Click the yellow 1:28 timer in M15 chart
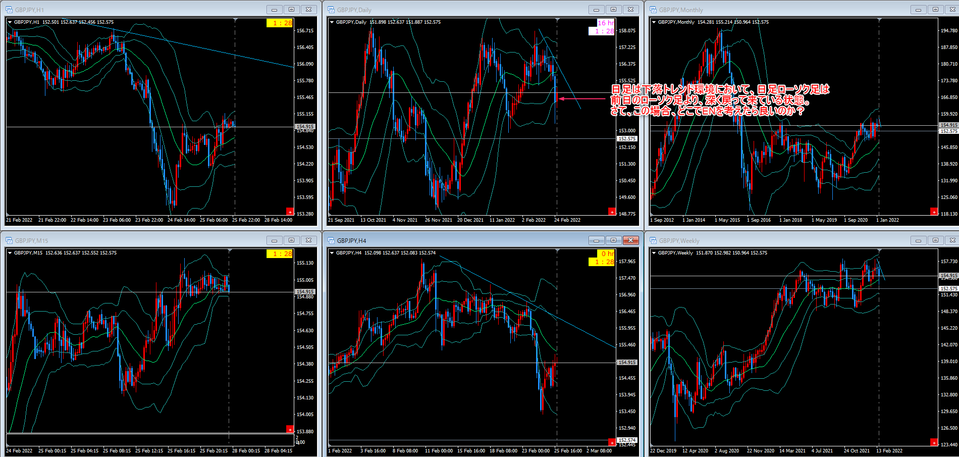Screen dimensions: 959x457 [279, 254]
